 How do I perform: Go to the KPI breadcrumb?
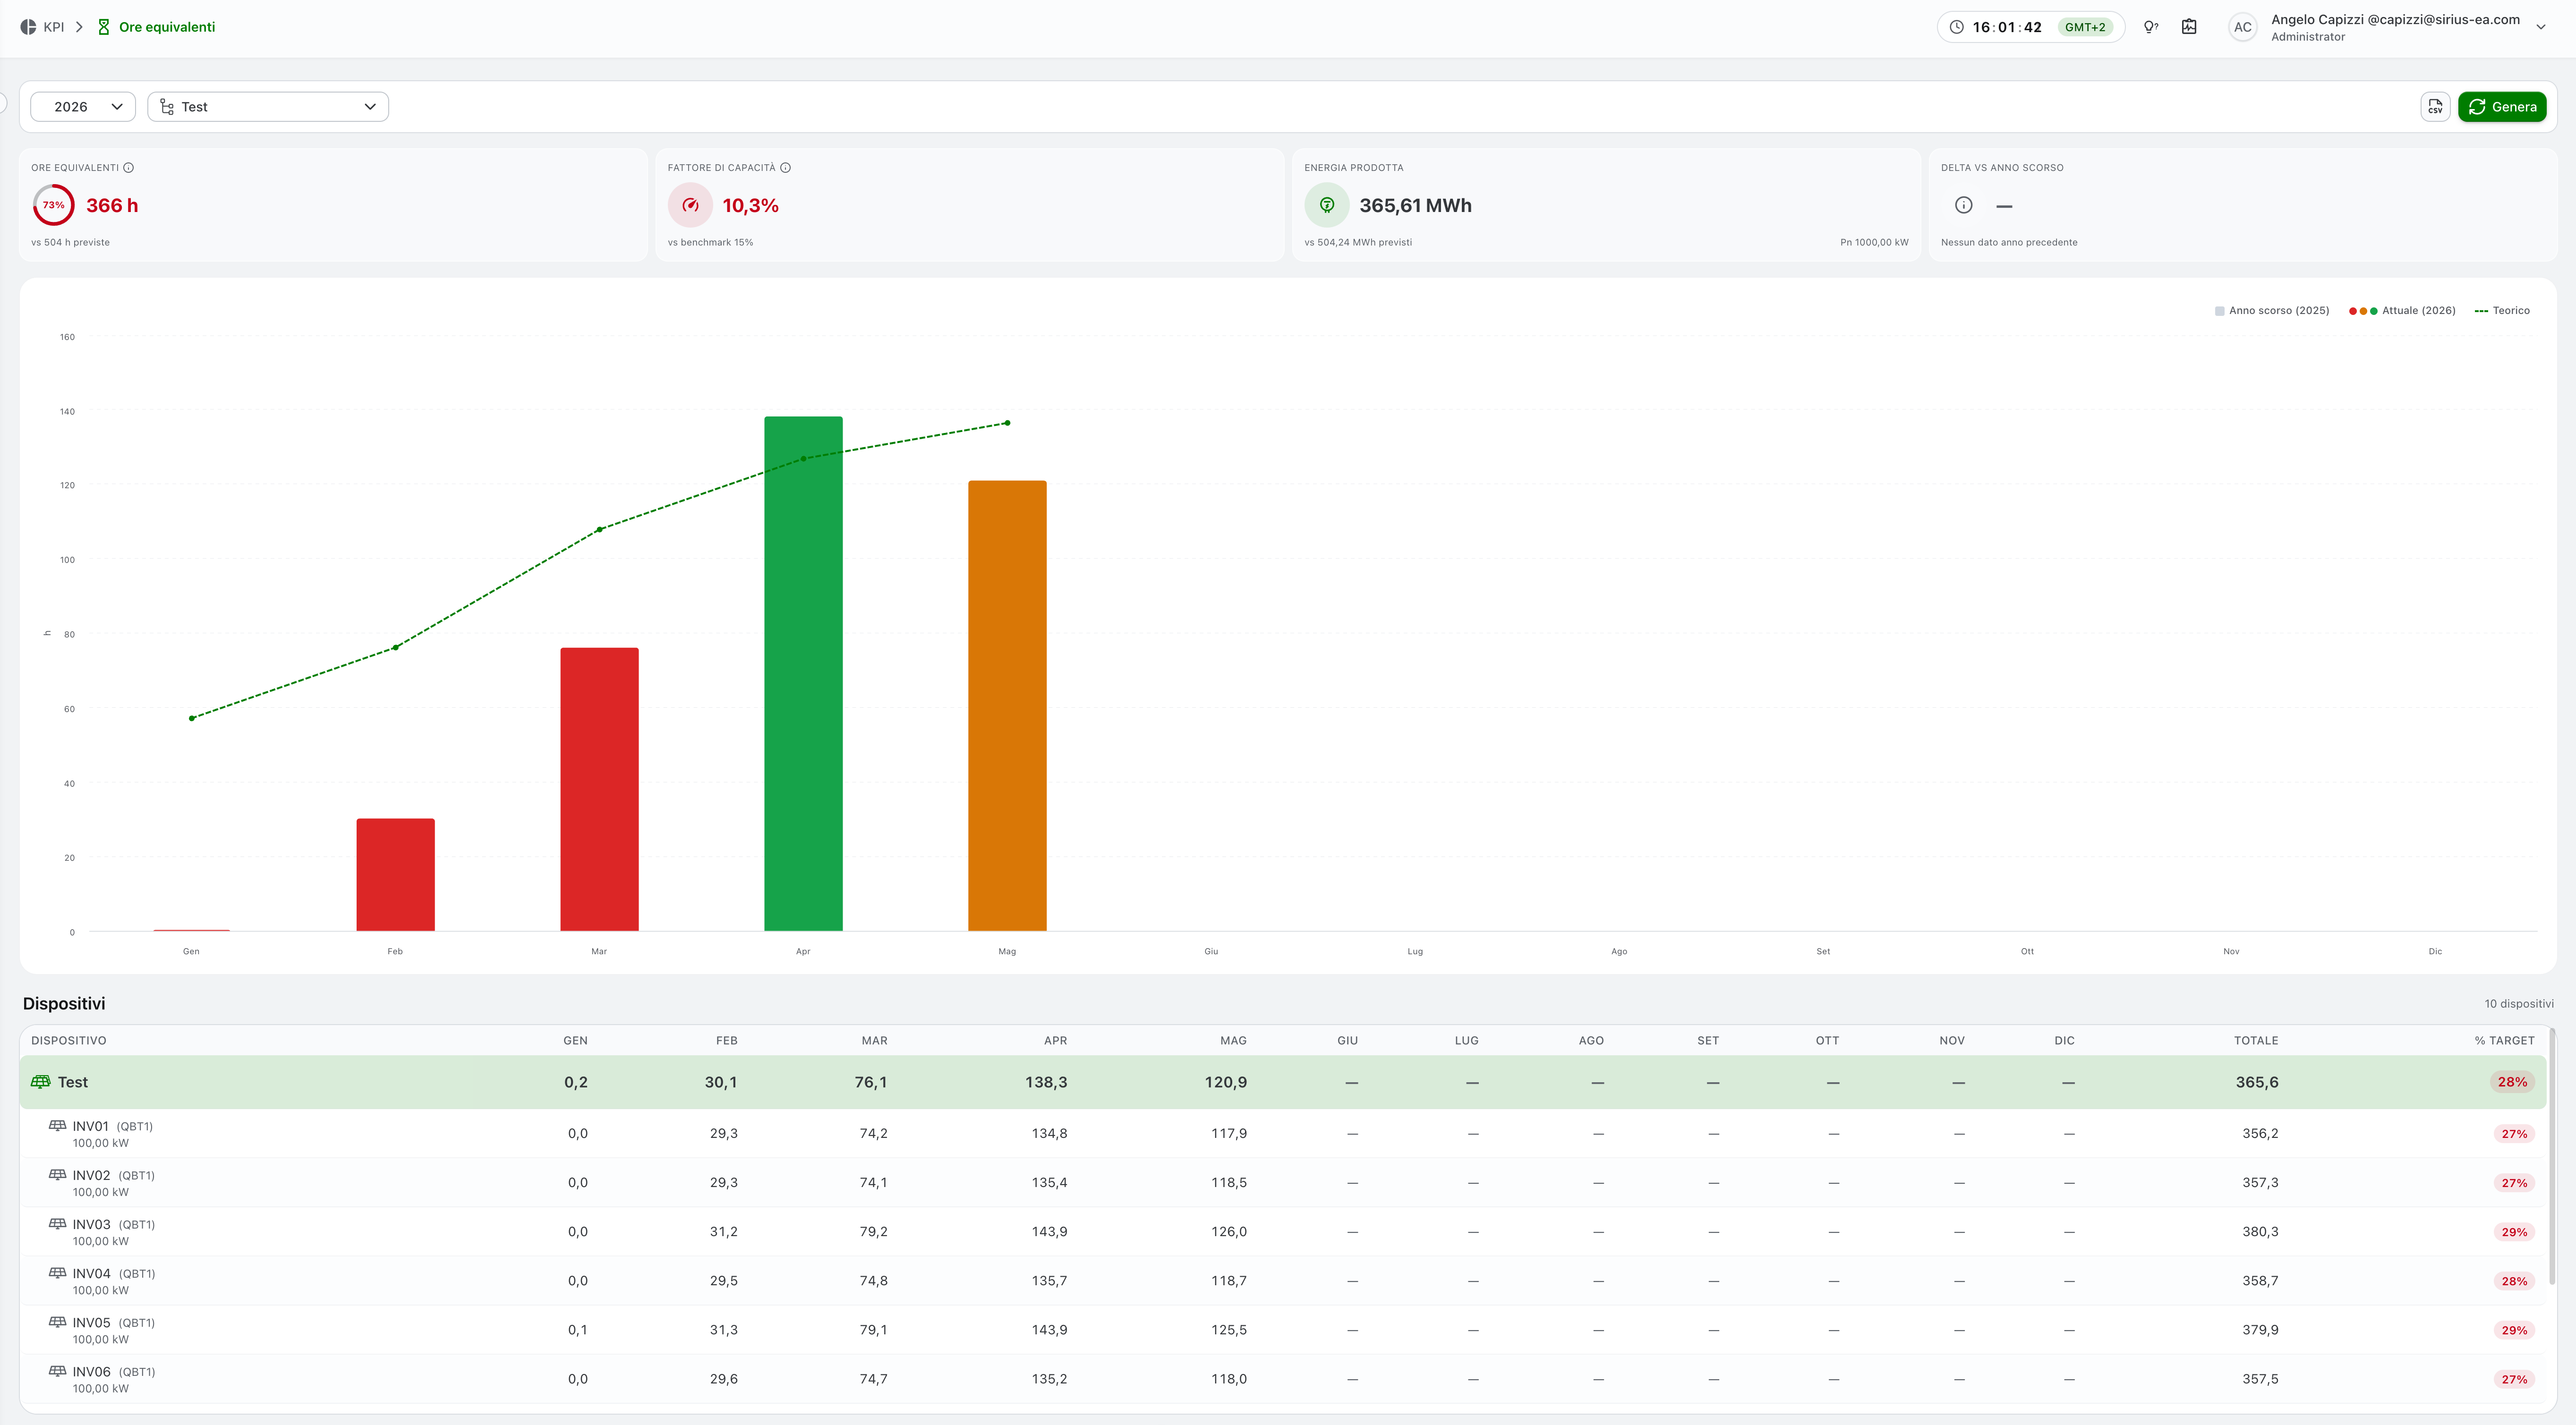point(54,27)
